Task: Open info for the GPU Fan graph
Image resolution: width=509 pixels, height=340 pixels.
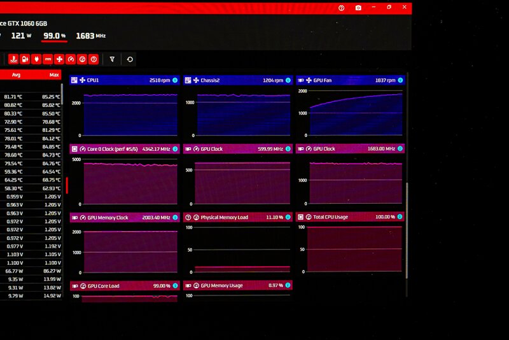Action: pyautogui.click(x=400, y=80)
